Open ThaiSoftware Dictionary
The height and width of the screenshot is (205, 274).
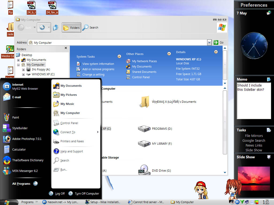(x=28, y=160)
